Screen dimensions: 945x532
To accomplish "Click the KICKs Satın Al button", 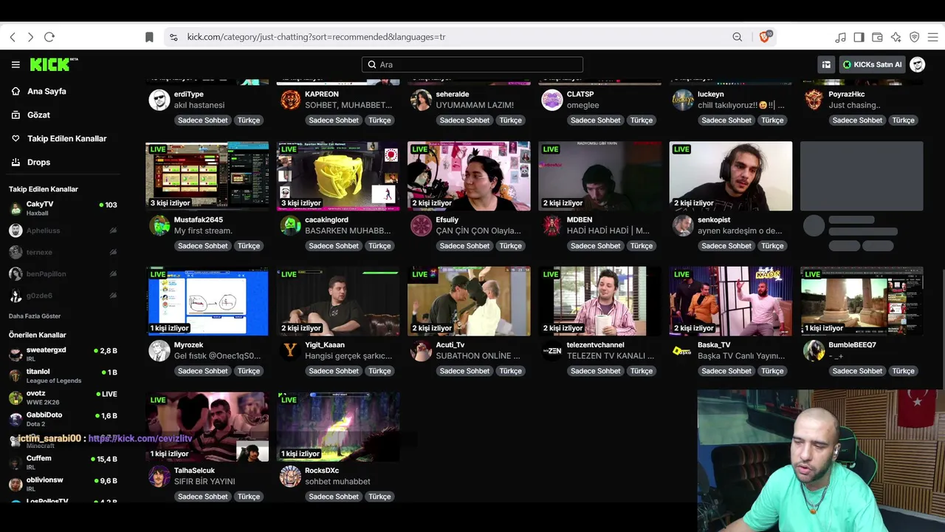I will pyautogui.click(x=872, y=64).
